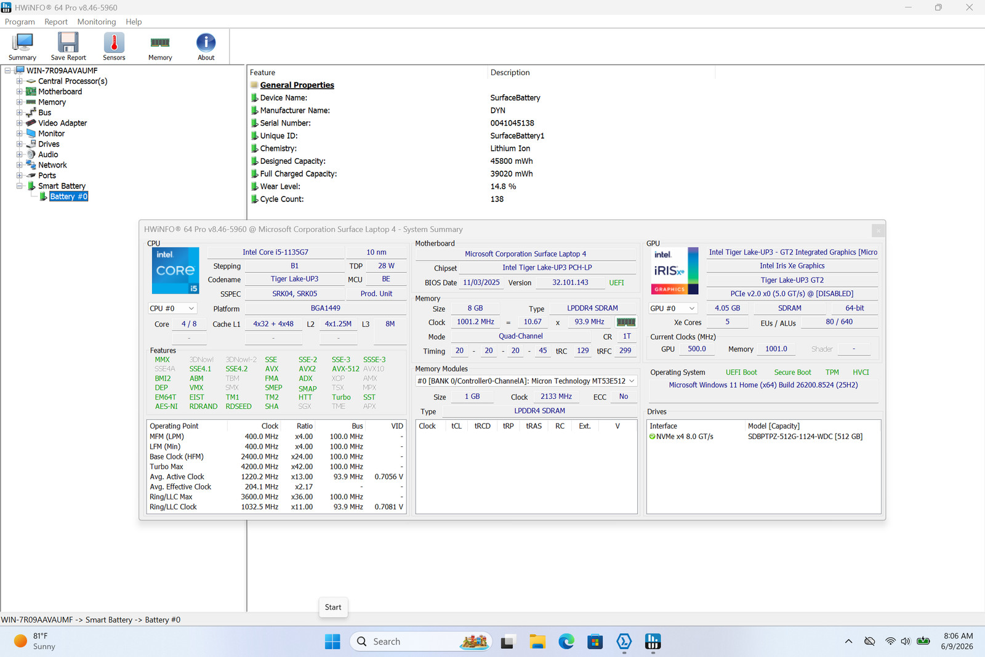The image size is (985, 657).
Task: Click the Turbo Max operating point row
Action: [276, 467]
